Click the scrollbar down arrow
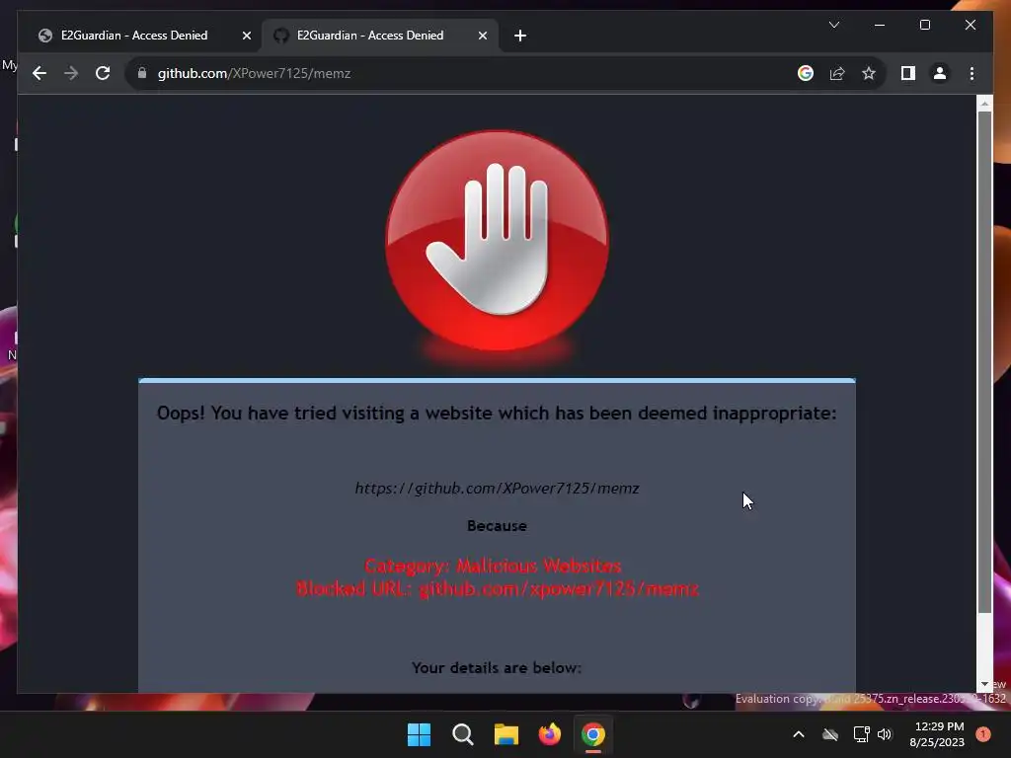The height and width of the screenshot is (758, 1011). click(984, 685)
